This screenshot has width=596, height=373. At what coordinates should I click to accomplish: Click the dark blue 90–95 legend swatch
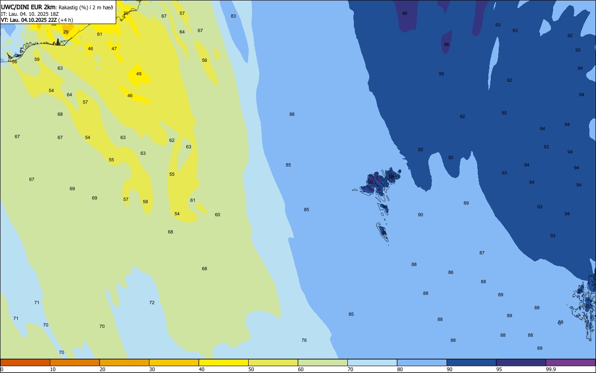(x=471, y=362)
